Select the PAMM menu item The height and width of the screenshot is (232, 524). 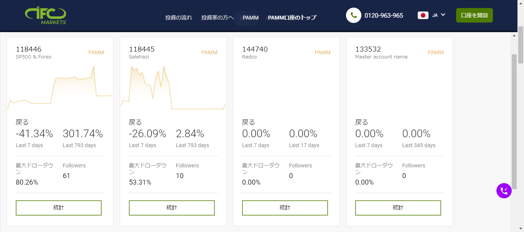(250, 18)
